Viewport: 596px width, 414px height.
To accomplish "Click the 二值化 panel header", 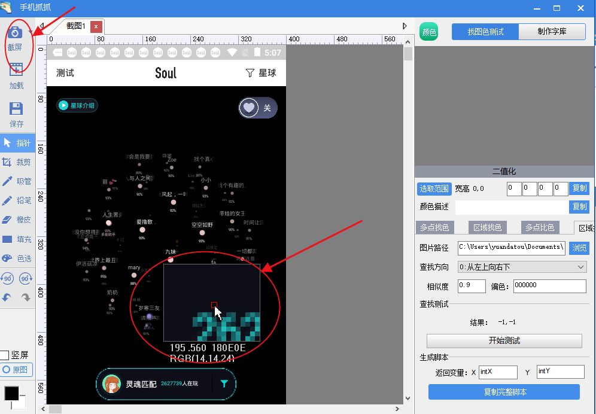I will [x=504, y=172].
